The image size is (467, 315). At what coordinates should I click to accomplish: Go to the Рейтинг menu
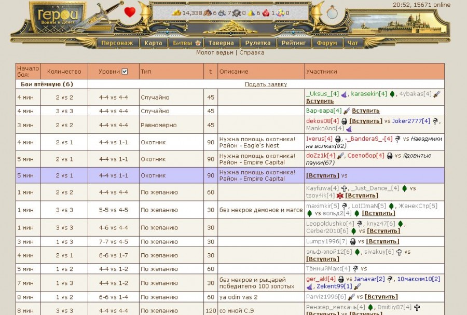pyautogui.click(x=294, y=43)
